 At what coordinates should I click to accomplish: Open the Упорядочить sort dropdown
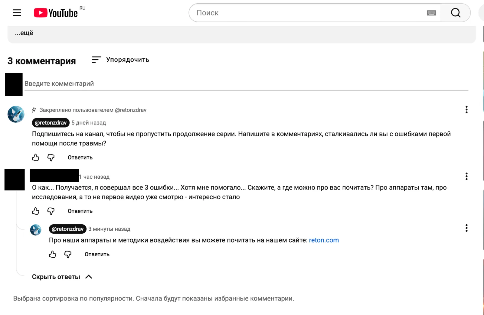point(120,60)
